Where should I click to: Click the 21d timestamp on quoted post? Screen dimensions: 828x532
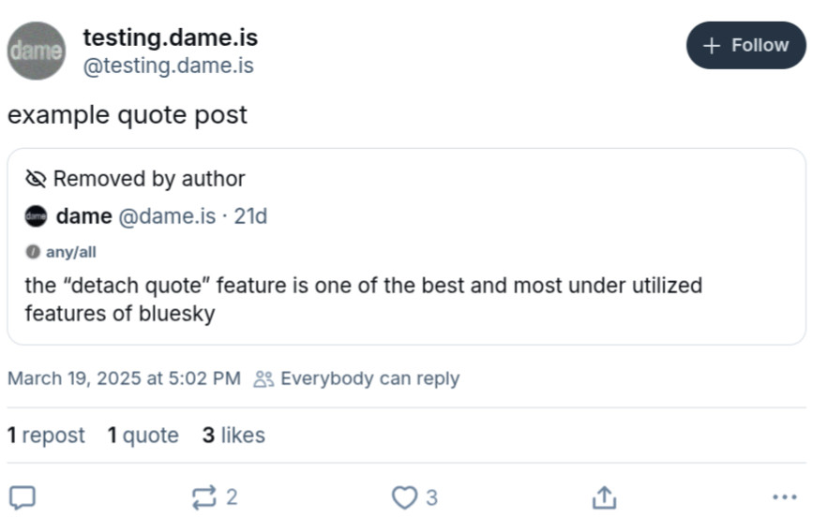click(x=250, y=216)
